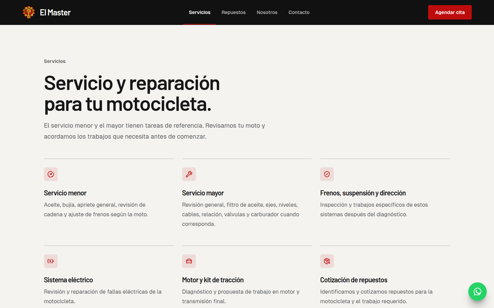The image size is (494, 308).
Task: Click the El Master gear logo icon
Action: coord(29,12)
